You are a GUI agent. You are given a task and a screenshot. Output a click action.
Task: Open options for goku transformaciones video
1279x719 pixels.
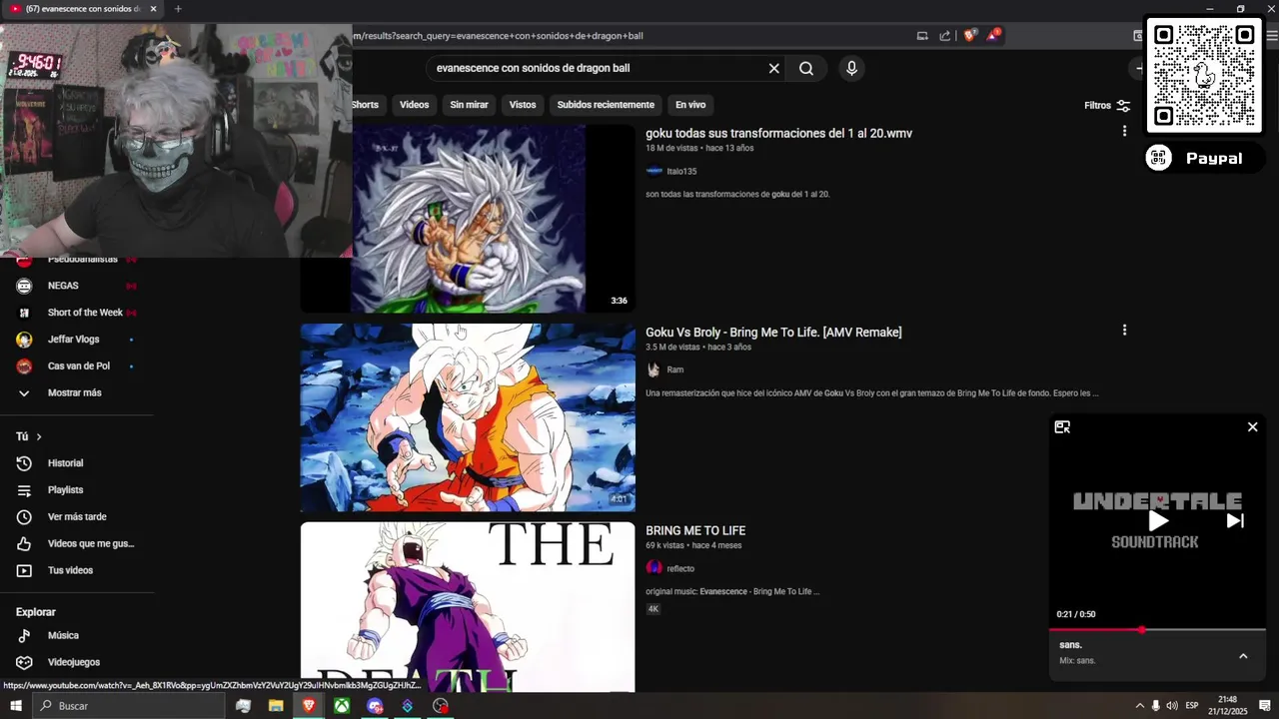point(1124,131)
